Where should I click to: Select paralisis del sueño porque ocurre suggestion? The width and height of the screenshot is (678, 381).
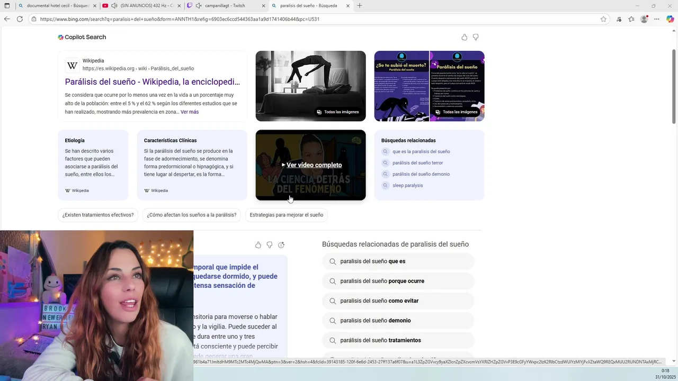click(x=398, y=281)
